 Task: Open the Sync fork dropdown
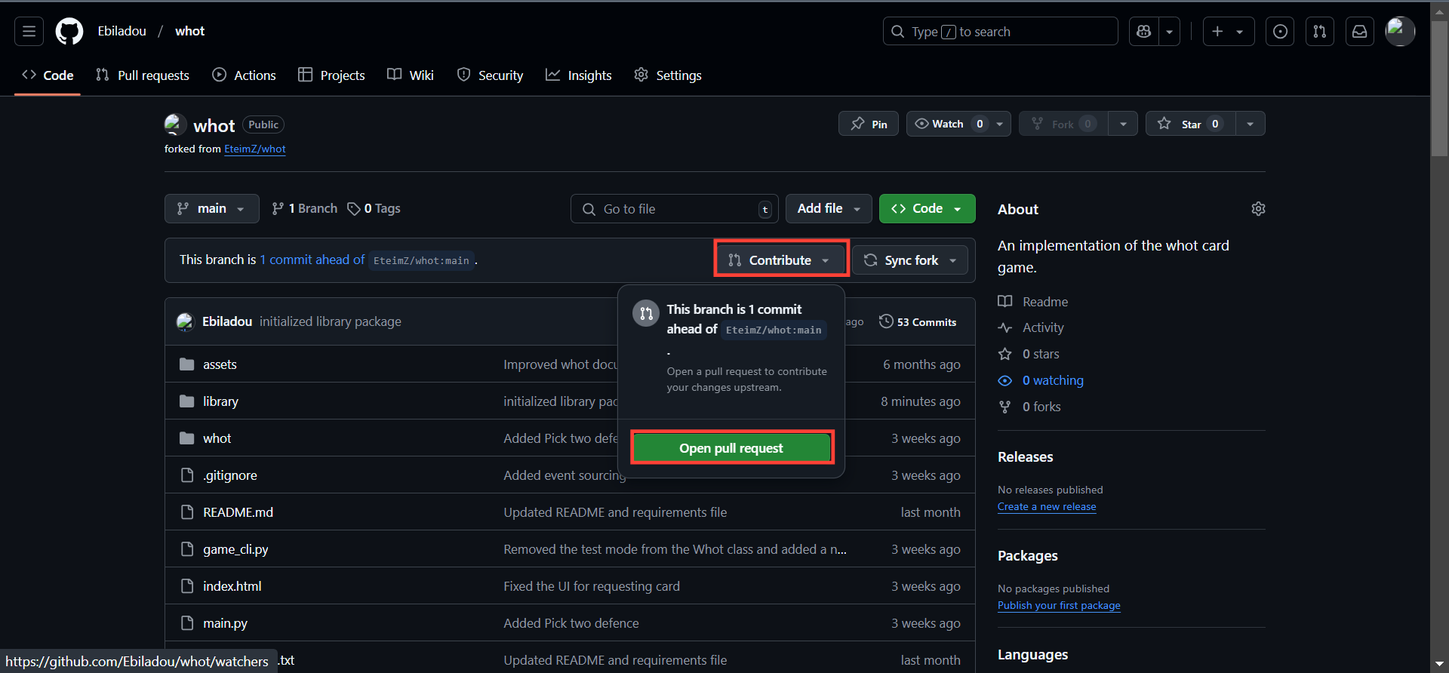(x=910, y=260)
